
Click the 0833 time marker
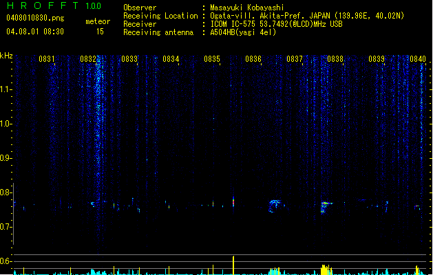tap(129, 58)
